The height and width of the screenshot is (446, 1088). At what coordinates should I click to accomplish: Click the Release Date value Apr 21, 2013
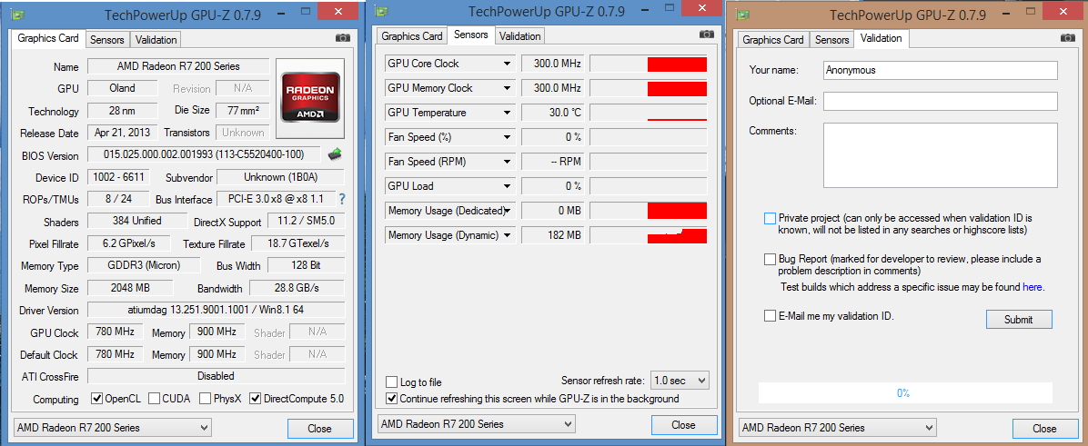point(123,133)
